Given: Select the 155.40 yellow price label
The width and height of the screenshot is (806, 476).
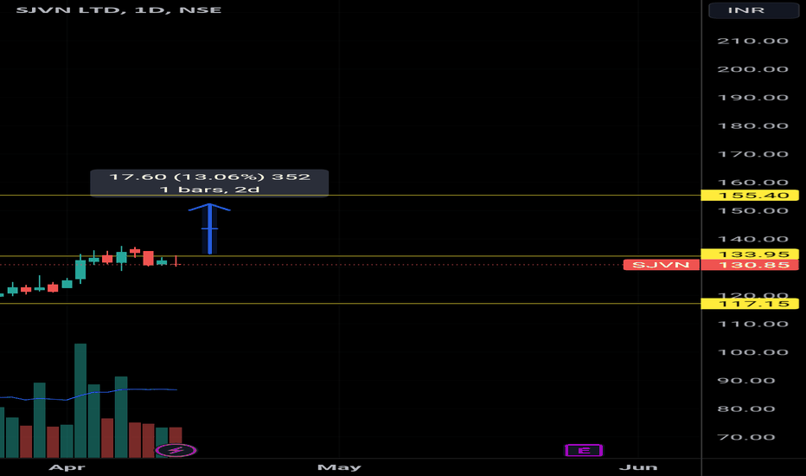Looking at the screenshot, I should 750,196.
